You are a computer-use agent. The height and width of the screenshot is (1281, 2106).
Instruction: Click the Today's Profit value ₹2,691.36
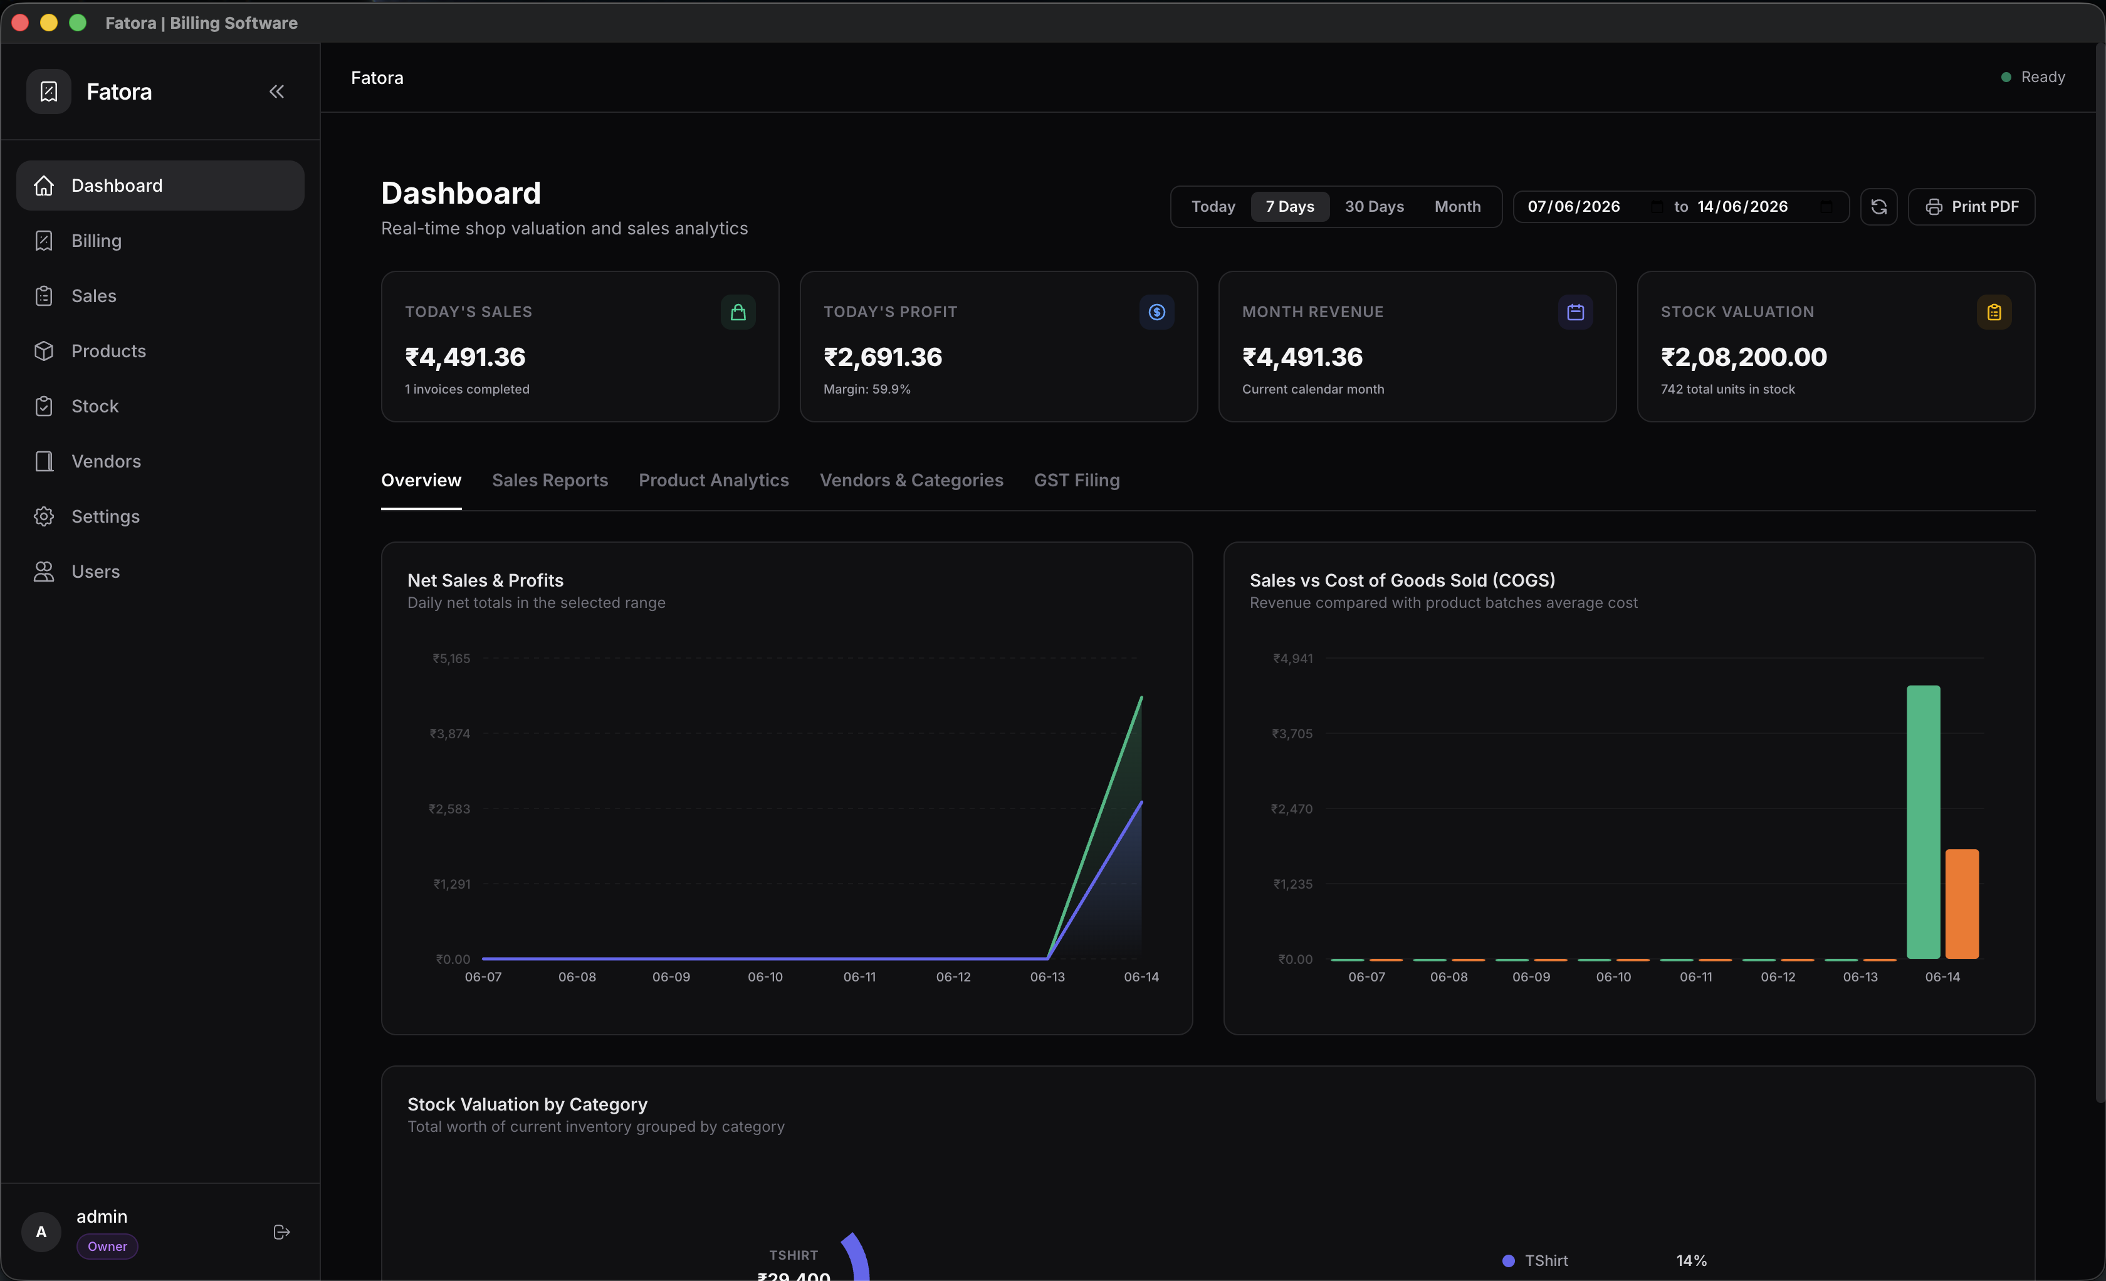tap(883, 357)
